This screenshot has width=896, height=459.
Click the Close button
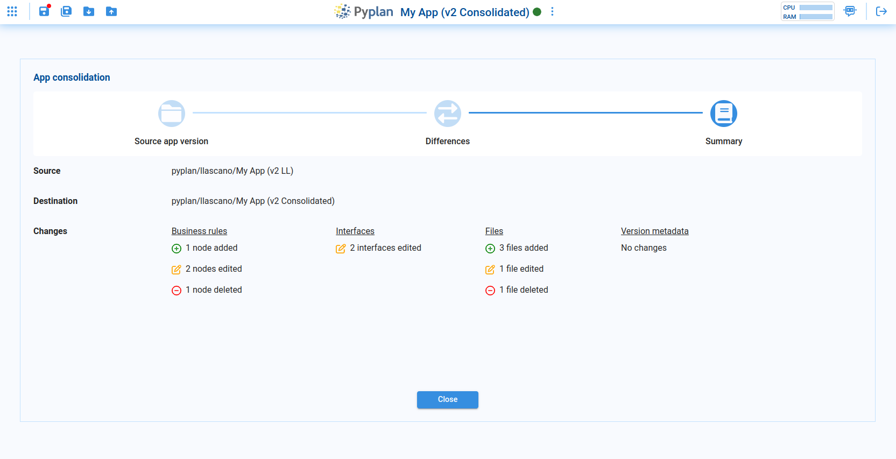[x=447, y=399]
